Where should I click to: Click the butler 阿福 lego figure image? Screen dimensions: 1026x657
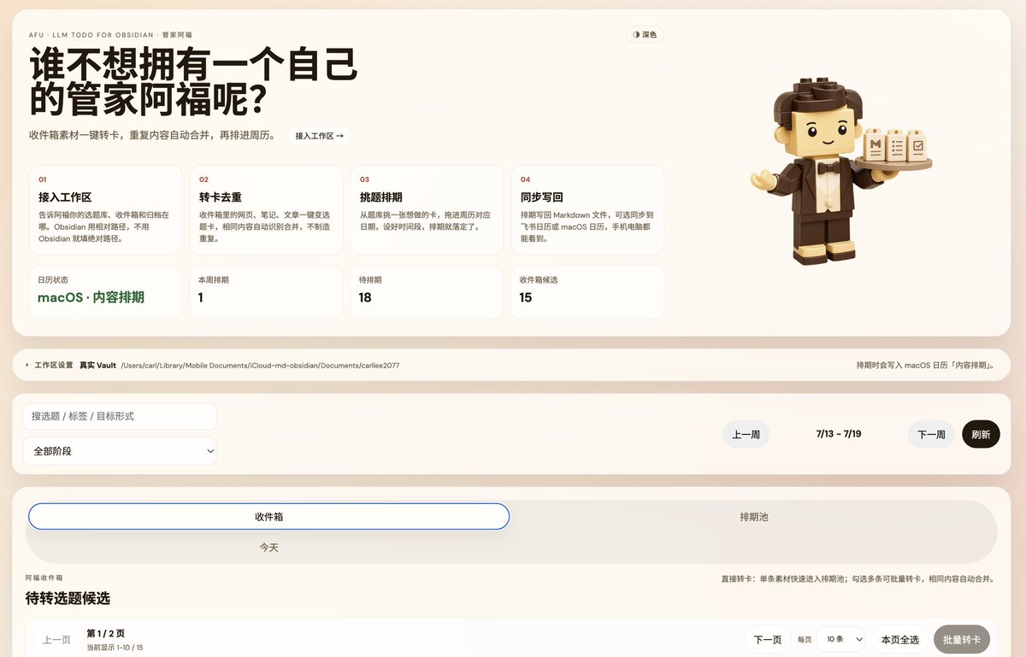840,171
